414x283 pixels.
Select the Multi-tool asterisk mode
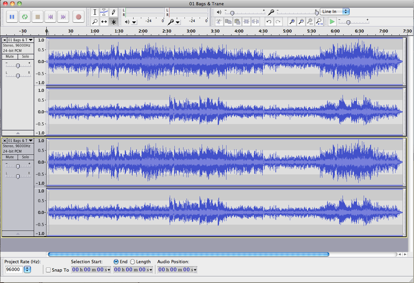[x=114, y=22]
